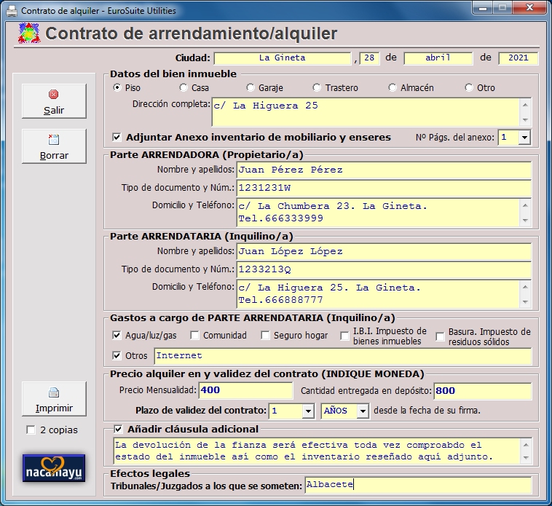Click the nacamayu logo
Viewport: 552px width, 506px height.
click(54, 468)
